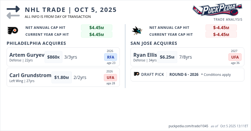This screenshot has height=131, width=251.
Task: Click the Round 6 - 2026 draft pick
Action: pos(184,75)
